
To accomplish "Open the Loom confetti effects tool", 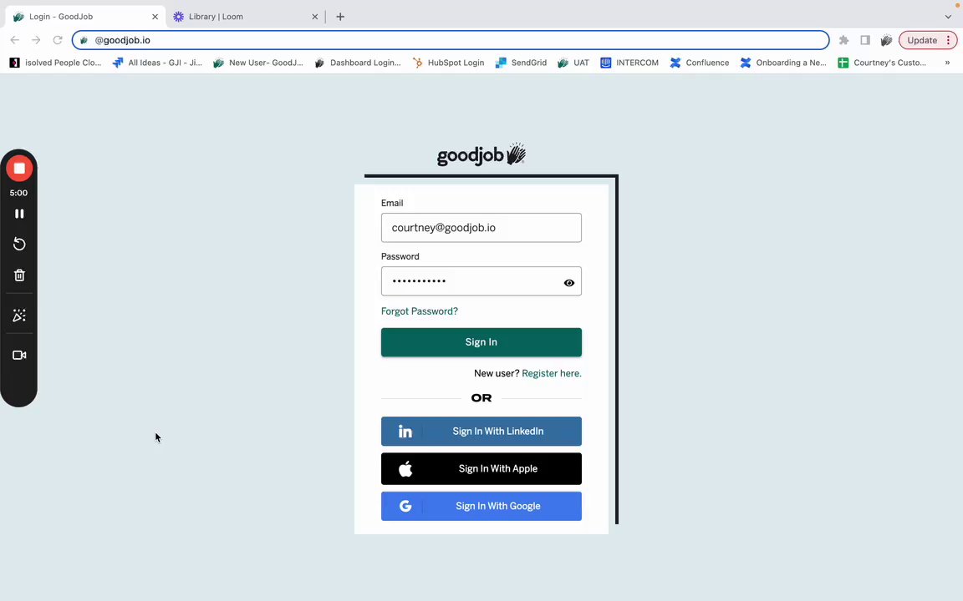I will (19, 316).
